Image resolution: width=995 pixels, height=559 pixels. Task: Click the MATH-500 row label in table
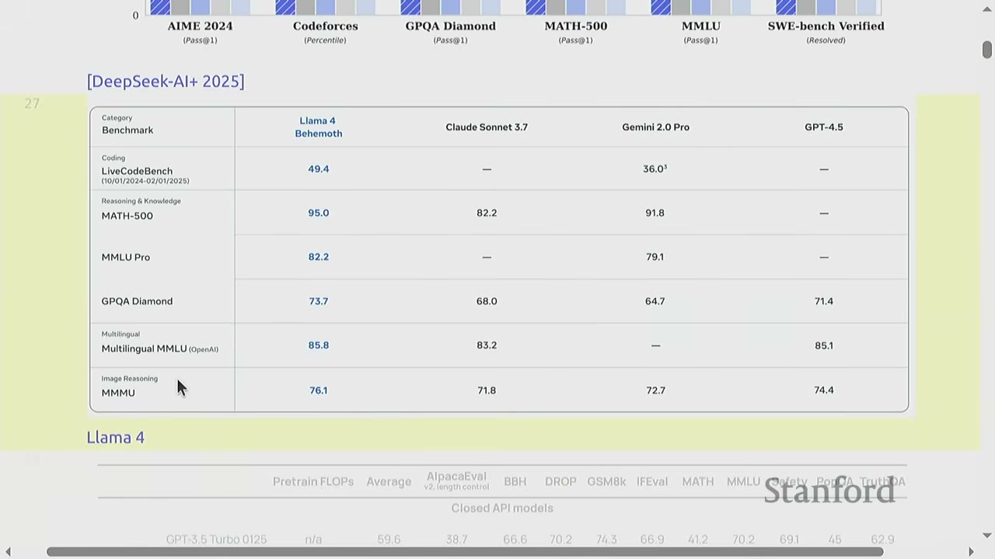tap(127, 216)
